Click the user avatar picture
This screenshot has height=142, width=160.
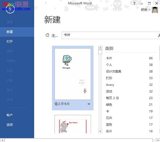click(155, 10)
